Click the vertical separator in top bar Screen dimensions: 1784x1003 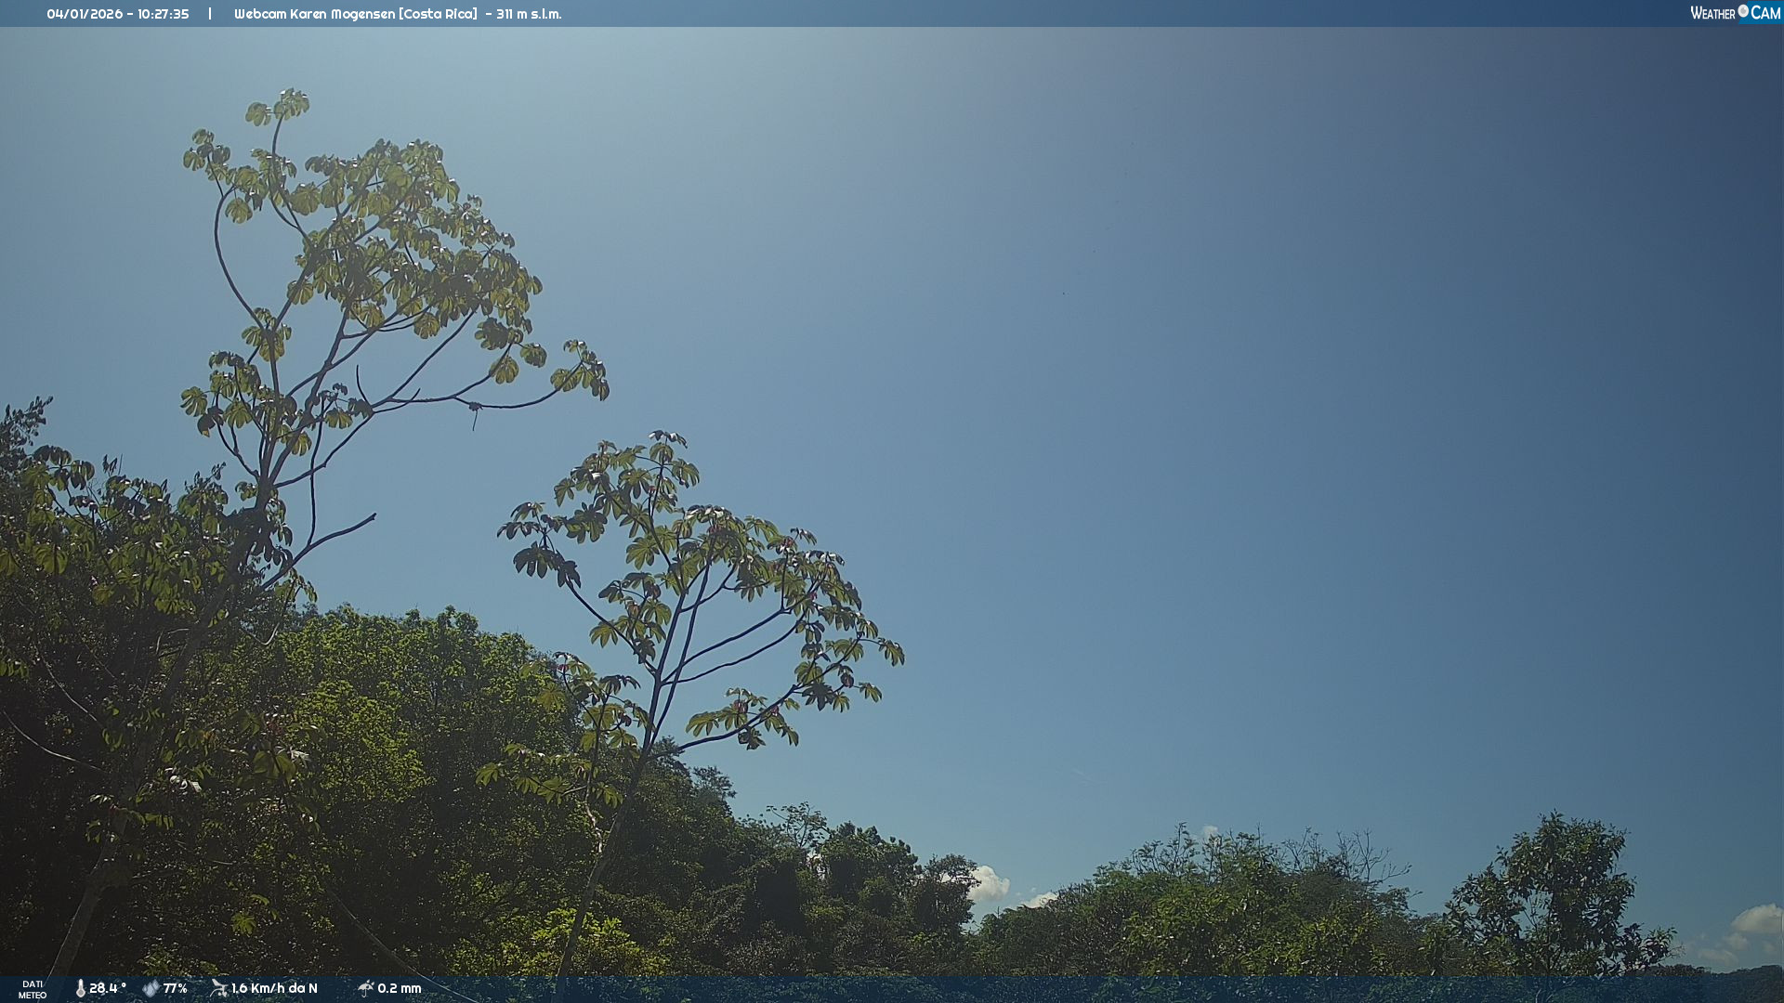click(210, 14)
